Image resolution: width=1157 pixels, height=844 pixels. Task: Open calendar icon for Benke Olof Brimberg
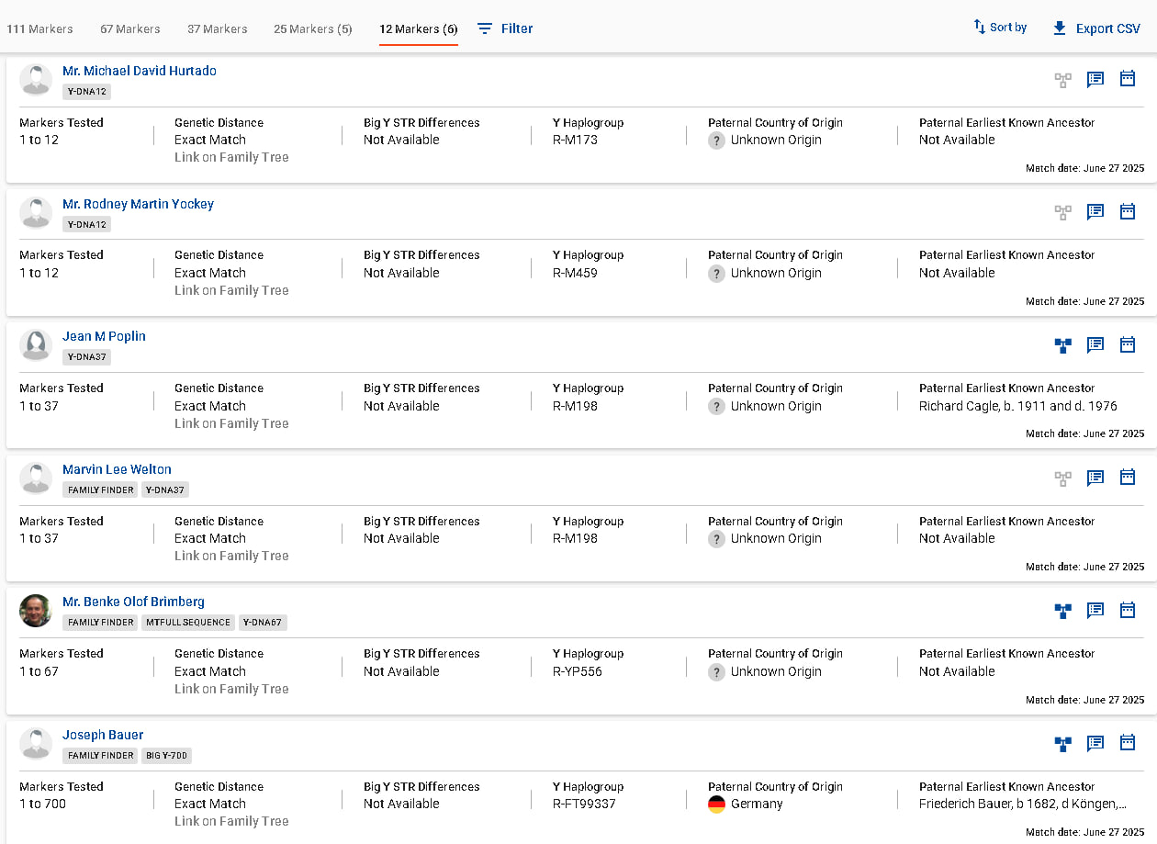click(x=1128, y=610)
